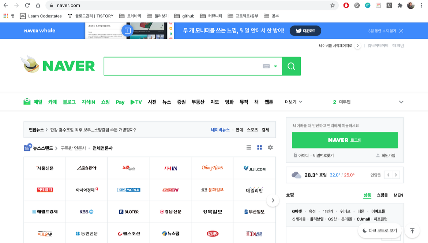Click arrow next to 네이버를 시작페이지로
This screenshot has width=428, height=243.
(x=357, y=46)
